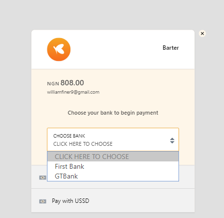
Task: Click the williamfiner9@gmail.com email address
Action: (x=73, y=92)
